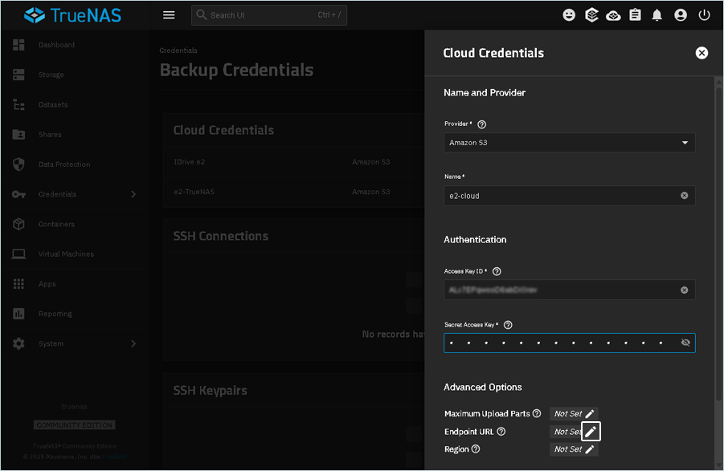Clear the Name field
The height and width of the screenshot is (471, 724).
click(x=685, y=196)
